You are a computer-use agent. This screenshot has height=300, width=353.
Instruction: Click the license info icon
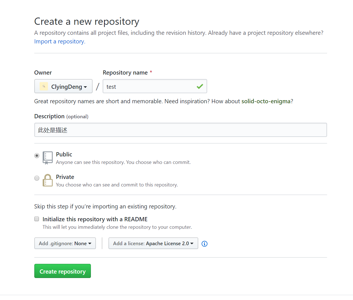(x=204, y=244)
